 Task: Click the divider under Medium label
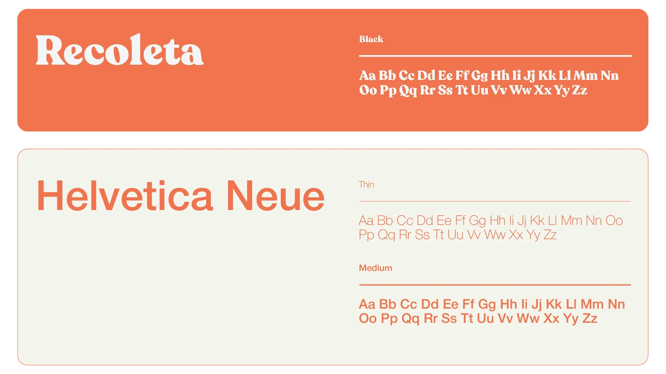click(495, 285)
